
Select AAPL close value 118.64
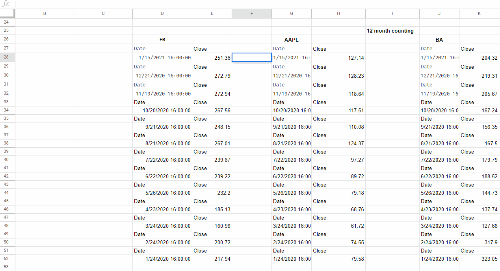pos(338,94)
